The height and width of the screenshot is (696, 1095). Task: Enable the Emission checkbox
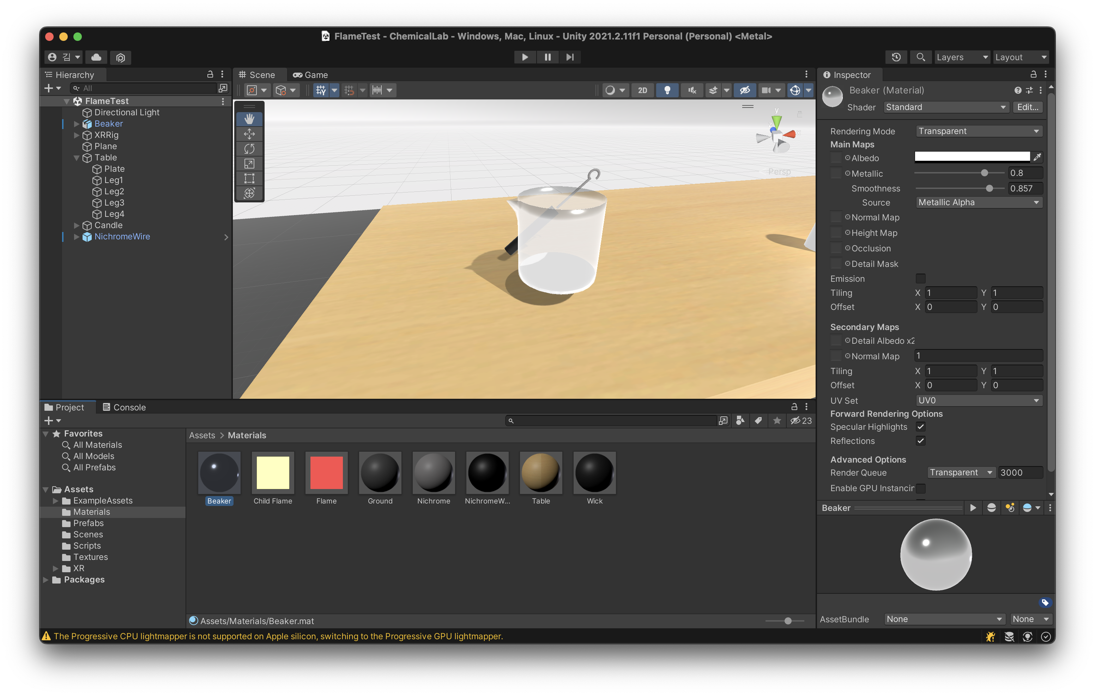(920, 278)
